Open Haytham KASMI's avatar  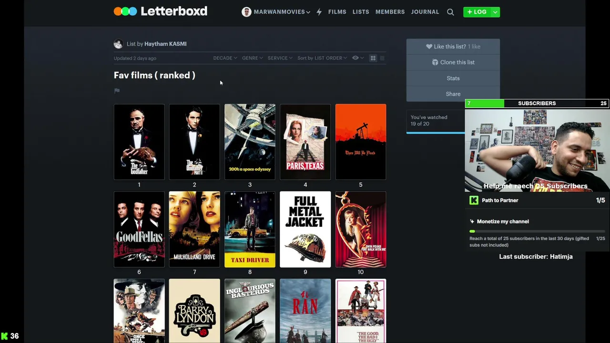(118, 44)
